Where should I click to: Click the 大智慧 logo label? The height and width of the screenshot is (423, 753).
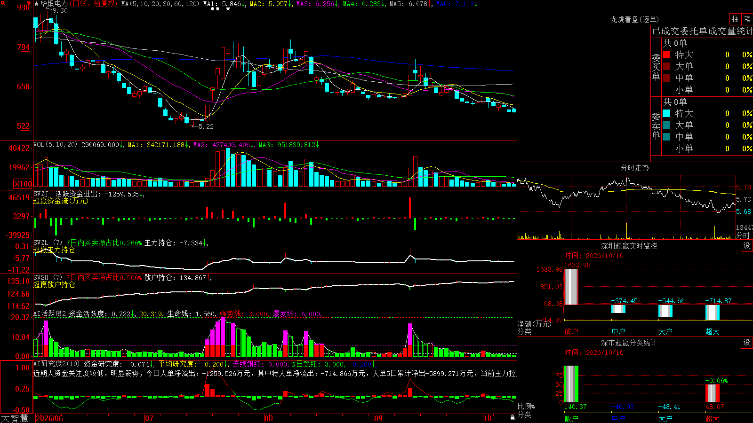pyautogui.click(x=15, y=418)
